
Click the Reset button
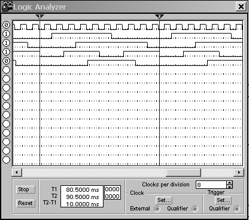pyautogui.click(x=26, y=203)
